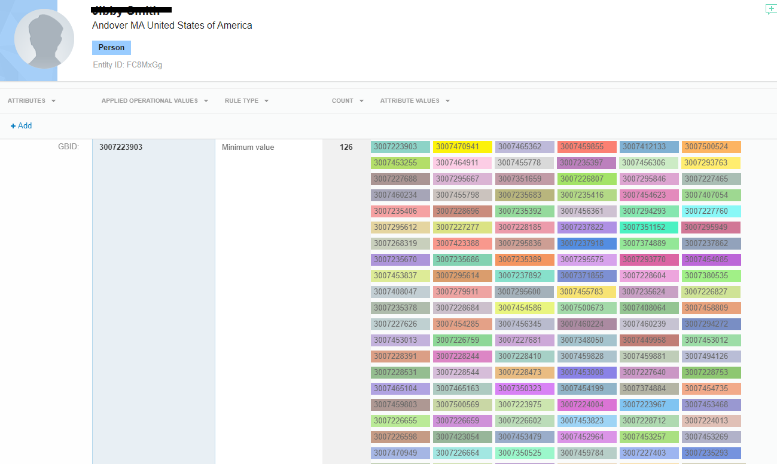Select the swatch labeled 3007408047
Image resolution: width=777 pixels, height=464 pixels.
pos(400,292)
